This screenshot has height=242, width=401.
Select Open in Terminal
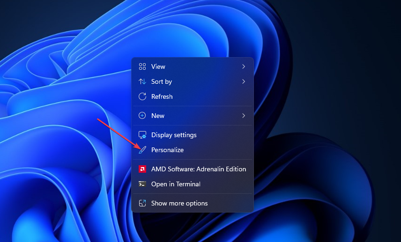click(193, 184)
